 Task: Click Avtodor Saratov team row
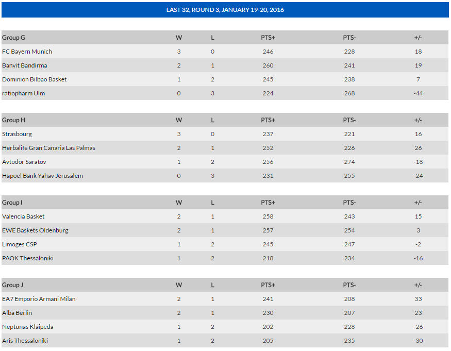[x=225, y=162]
